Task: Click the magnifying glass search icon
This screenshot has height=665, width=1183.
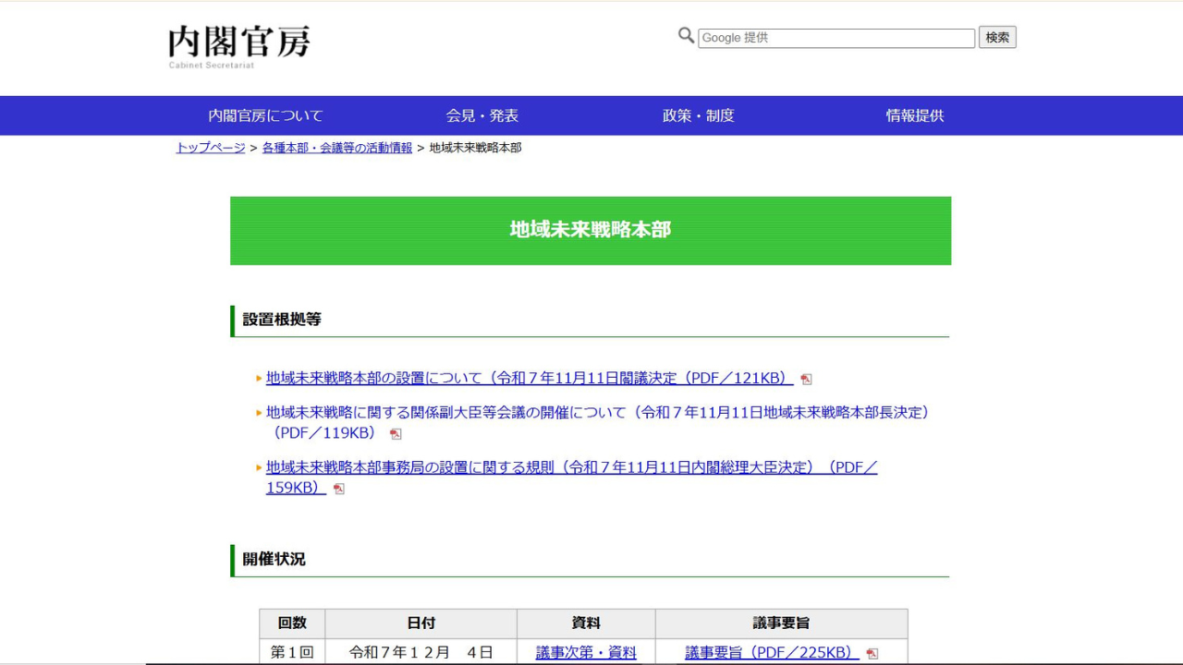Action: 686,35
